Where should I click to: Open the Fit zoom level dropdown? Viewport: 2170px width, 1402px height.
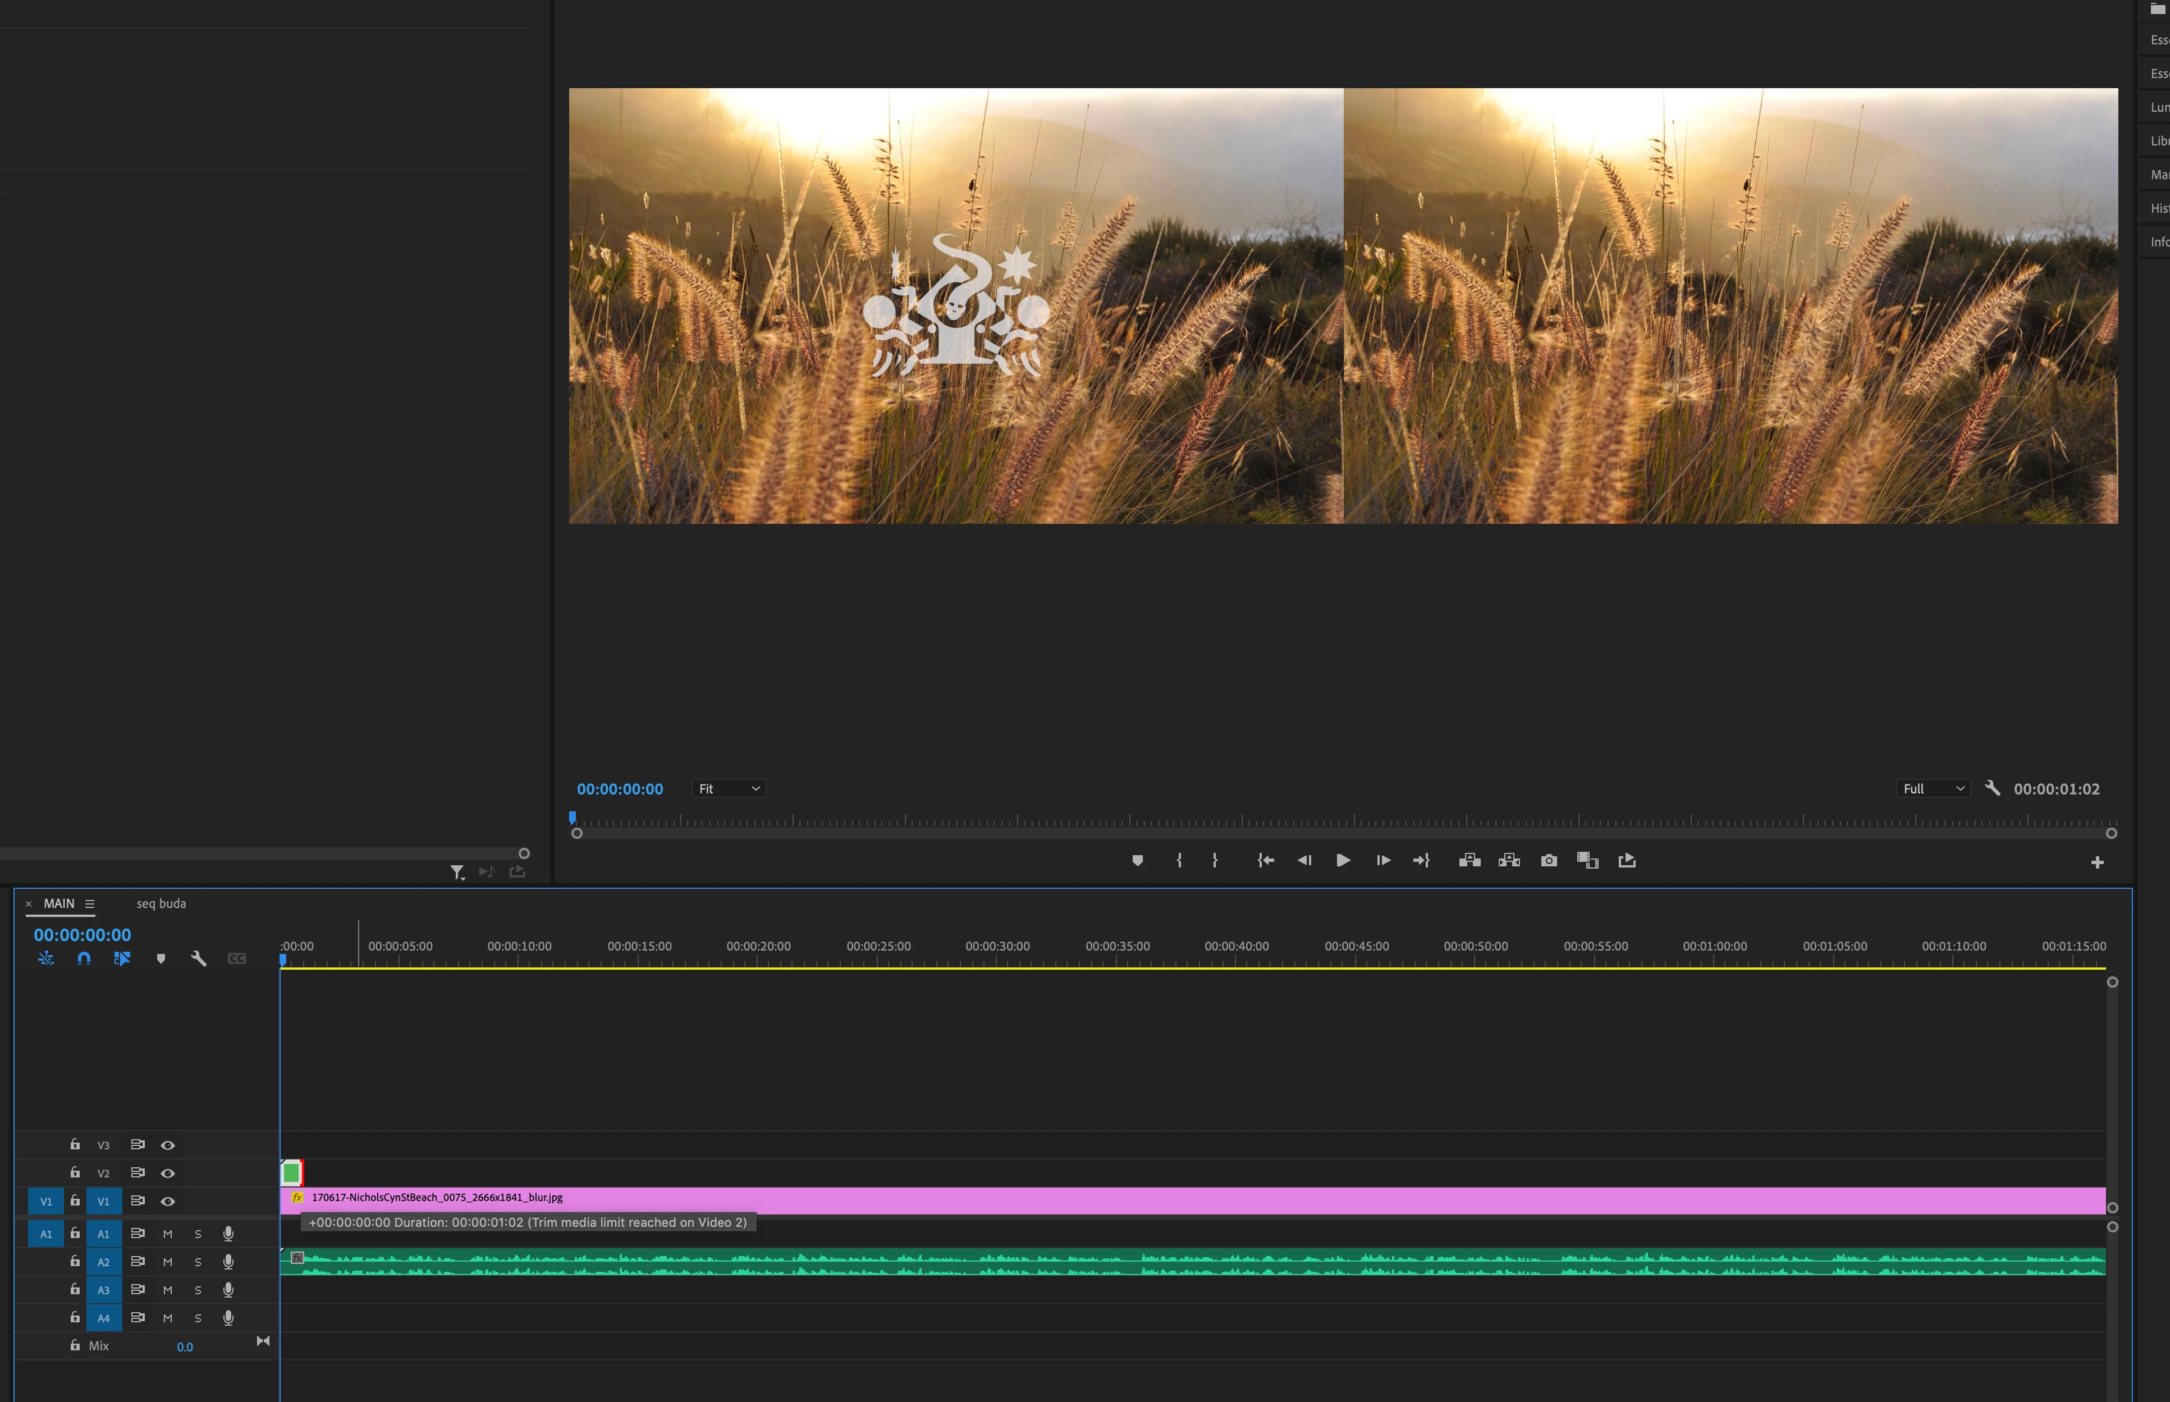pyautogui.click(x=729, y=789)
